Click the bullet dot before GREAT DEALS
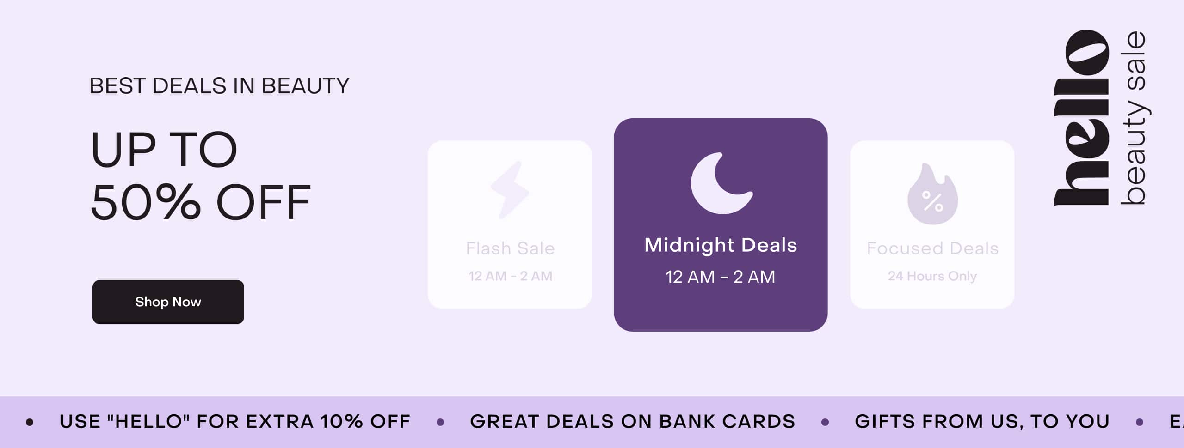The image size is (1184, 448). pyautogui.click(x=440, y=422)
